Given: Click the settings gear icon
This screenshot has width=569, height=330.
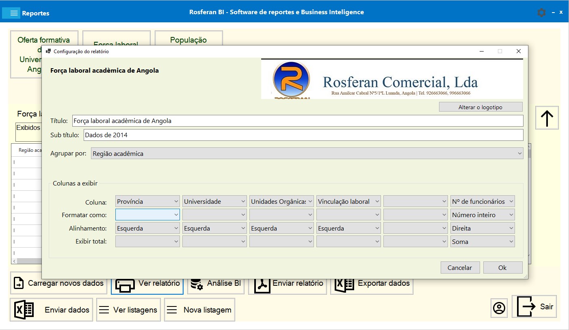Looking at the screenshot, I should click(x=541, y=13).
